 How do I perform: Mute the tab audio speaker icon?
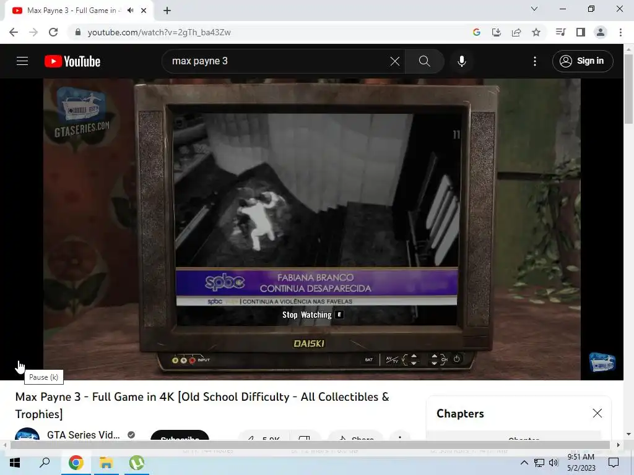(130, 11)
